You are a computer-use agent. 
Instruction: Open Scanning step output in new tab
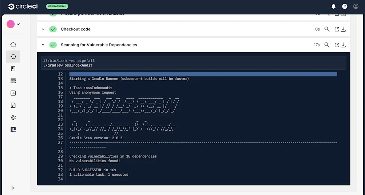tap(337, 45)
